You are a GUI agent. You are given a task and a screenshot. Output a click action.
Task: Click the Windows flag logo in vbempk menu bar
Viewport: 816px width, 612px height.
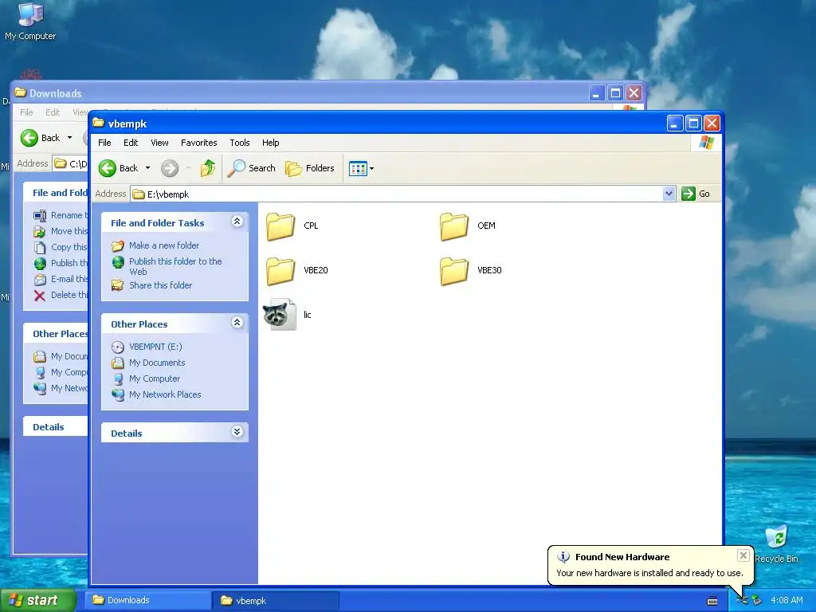[x=707, y=143]
